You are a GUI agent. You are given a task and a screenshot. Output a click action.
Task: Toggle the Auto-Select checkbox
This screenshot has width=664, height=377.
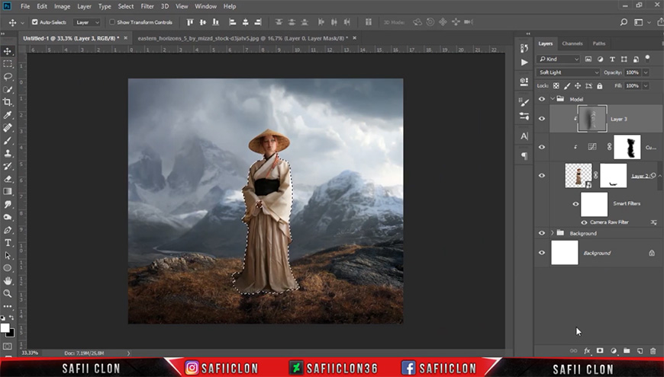click(x=34, y=22)
